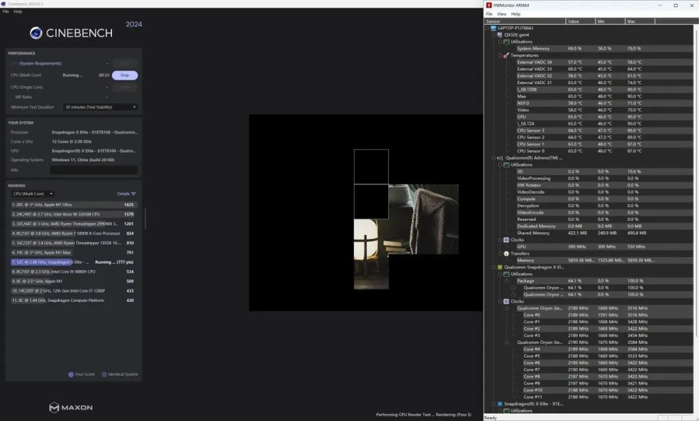This screenshot has height=421, width=699.
Task: Collapse the Package utilization tree node
Action: [507, 280]
